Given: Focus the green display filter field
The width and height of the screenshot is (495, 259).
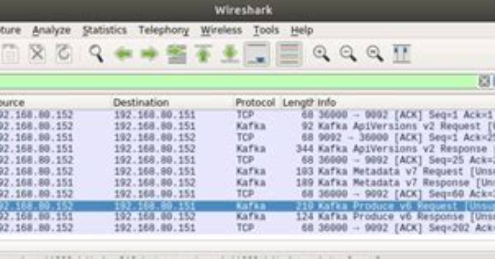Looking at the screenshot, I should pos(238,81).
